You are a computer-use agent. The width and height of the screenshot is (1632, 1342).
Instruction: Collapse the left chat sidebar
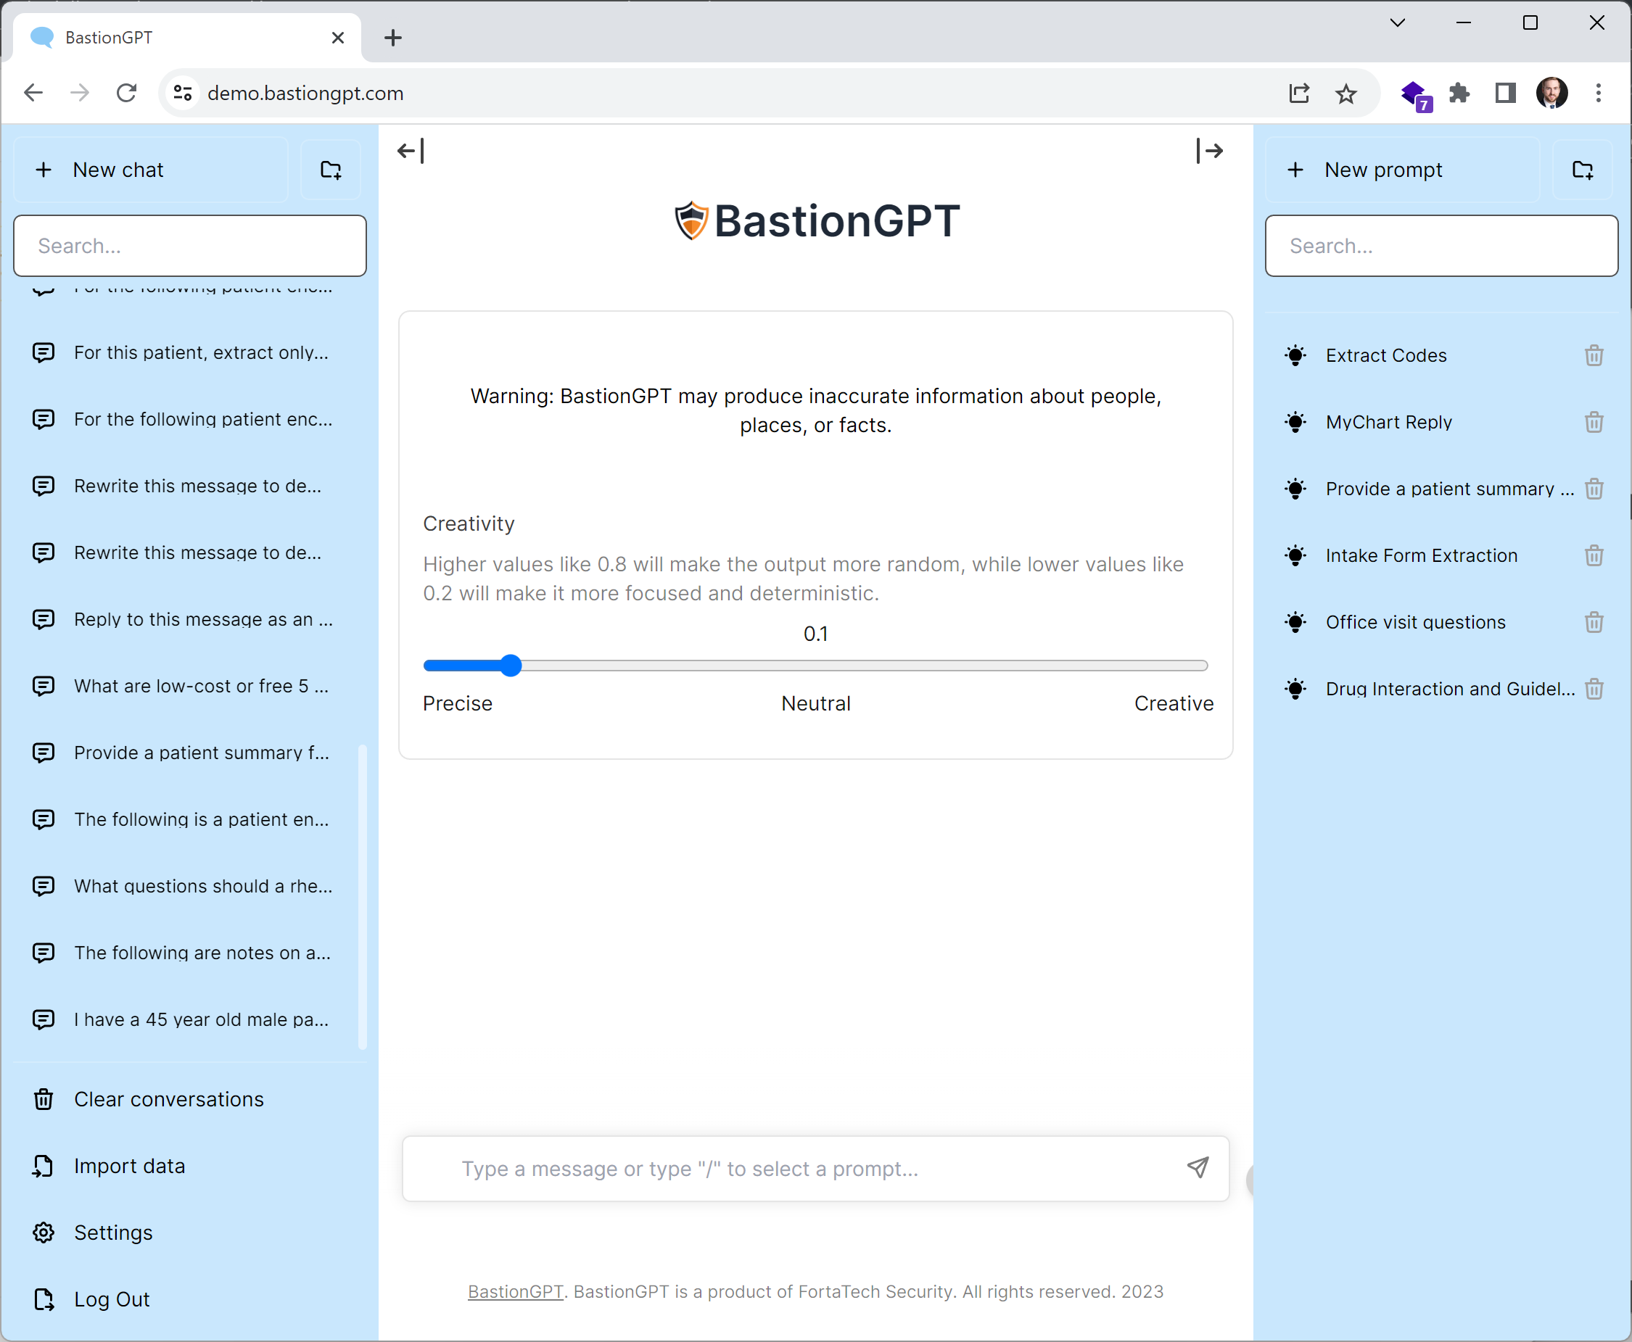click(411, 151)
